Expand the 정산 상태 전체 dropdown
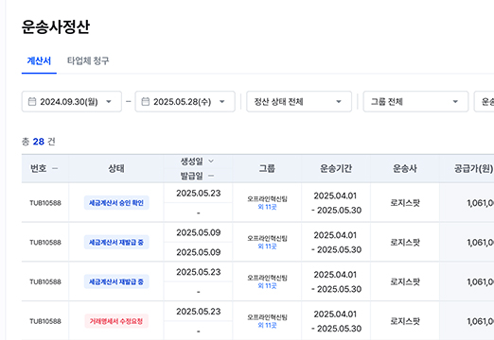The image size is (494, 340). (299, 101)
